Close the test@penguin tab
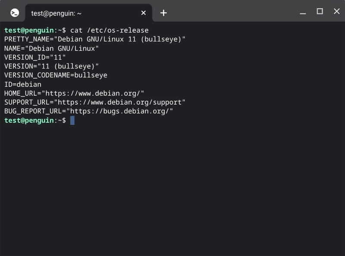The image size is (345, 256). (x=144, y=13)
